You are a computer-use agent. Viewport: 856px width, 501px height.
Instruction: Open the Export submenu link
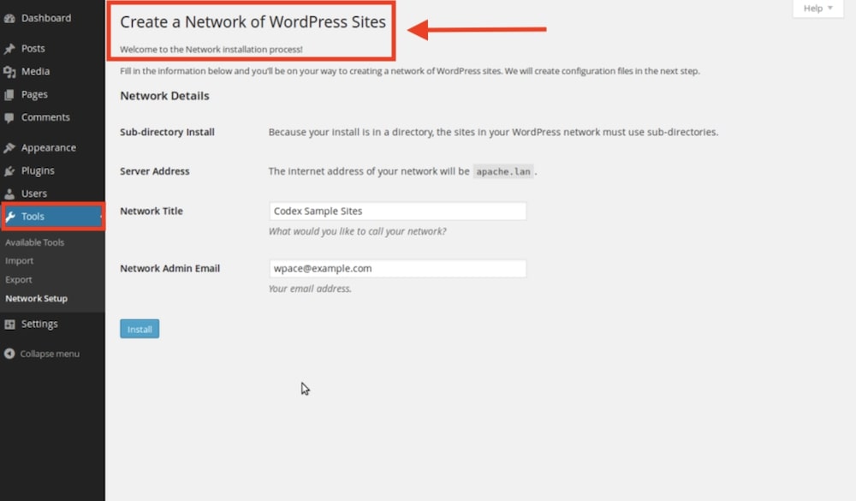tap(19, 280)
